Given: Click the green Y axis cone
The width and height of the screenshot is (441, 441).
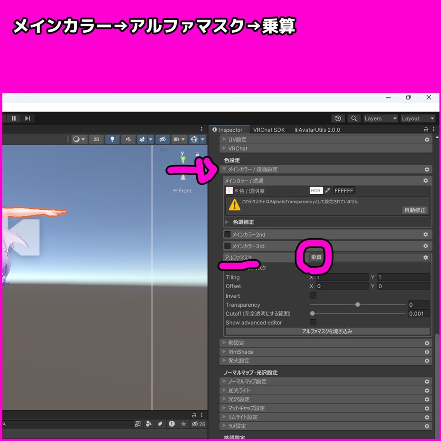Looking at the screenshot, I should (183, 160).
